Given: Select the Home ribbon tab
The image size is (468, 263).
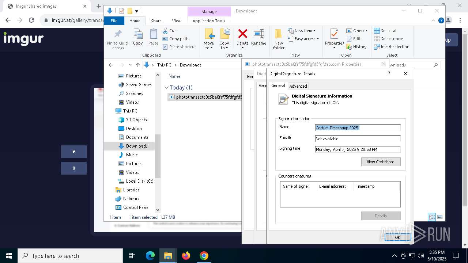Looking at the screenshot, I should click(x=135, y=21).
